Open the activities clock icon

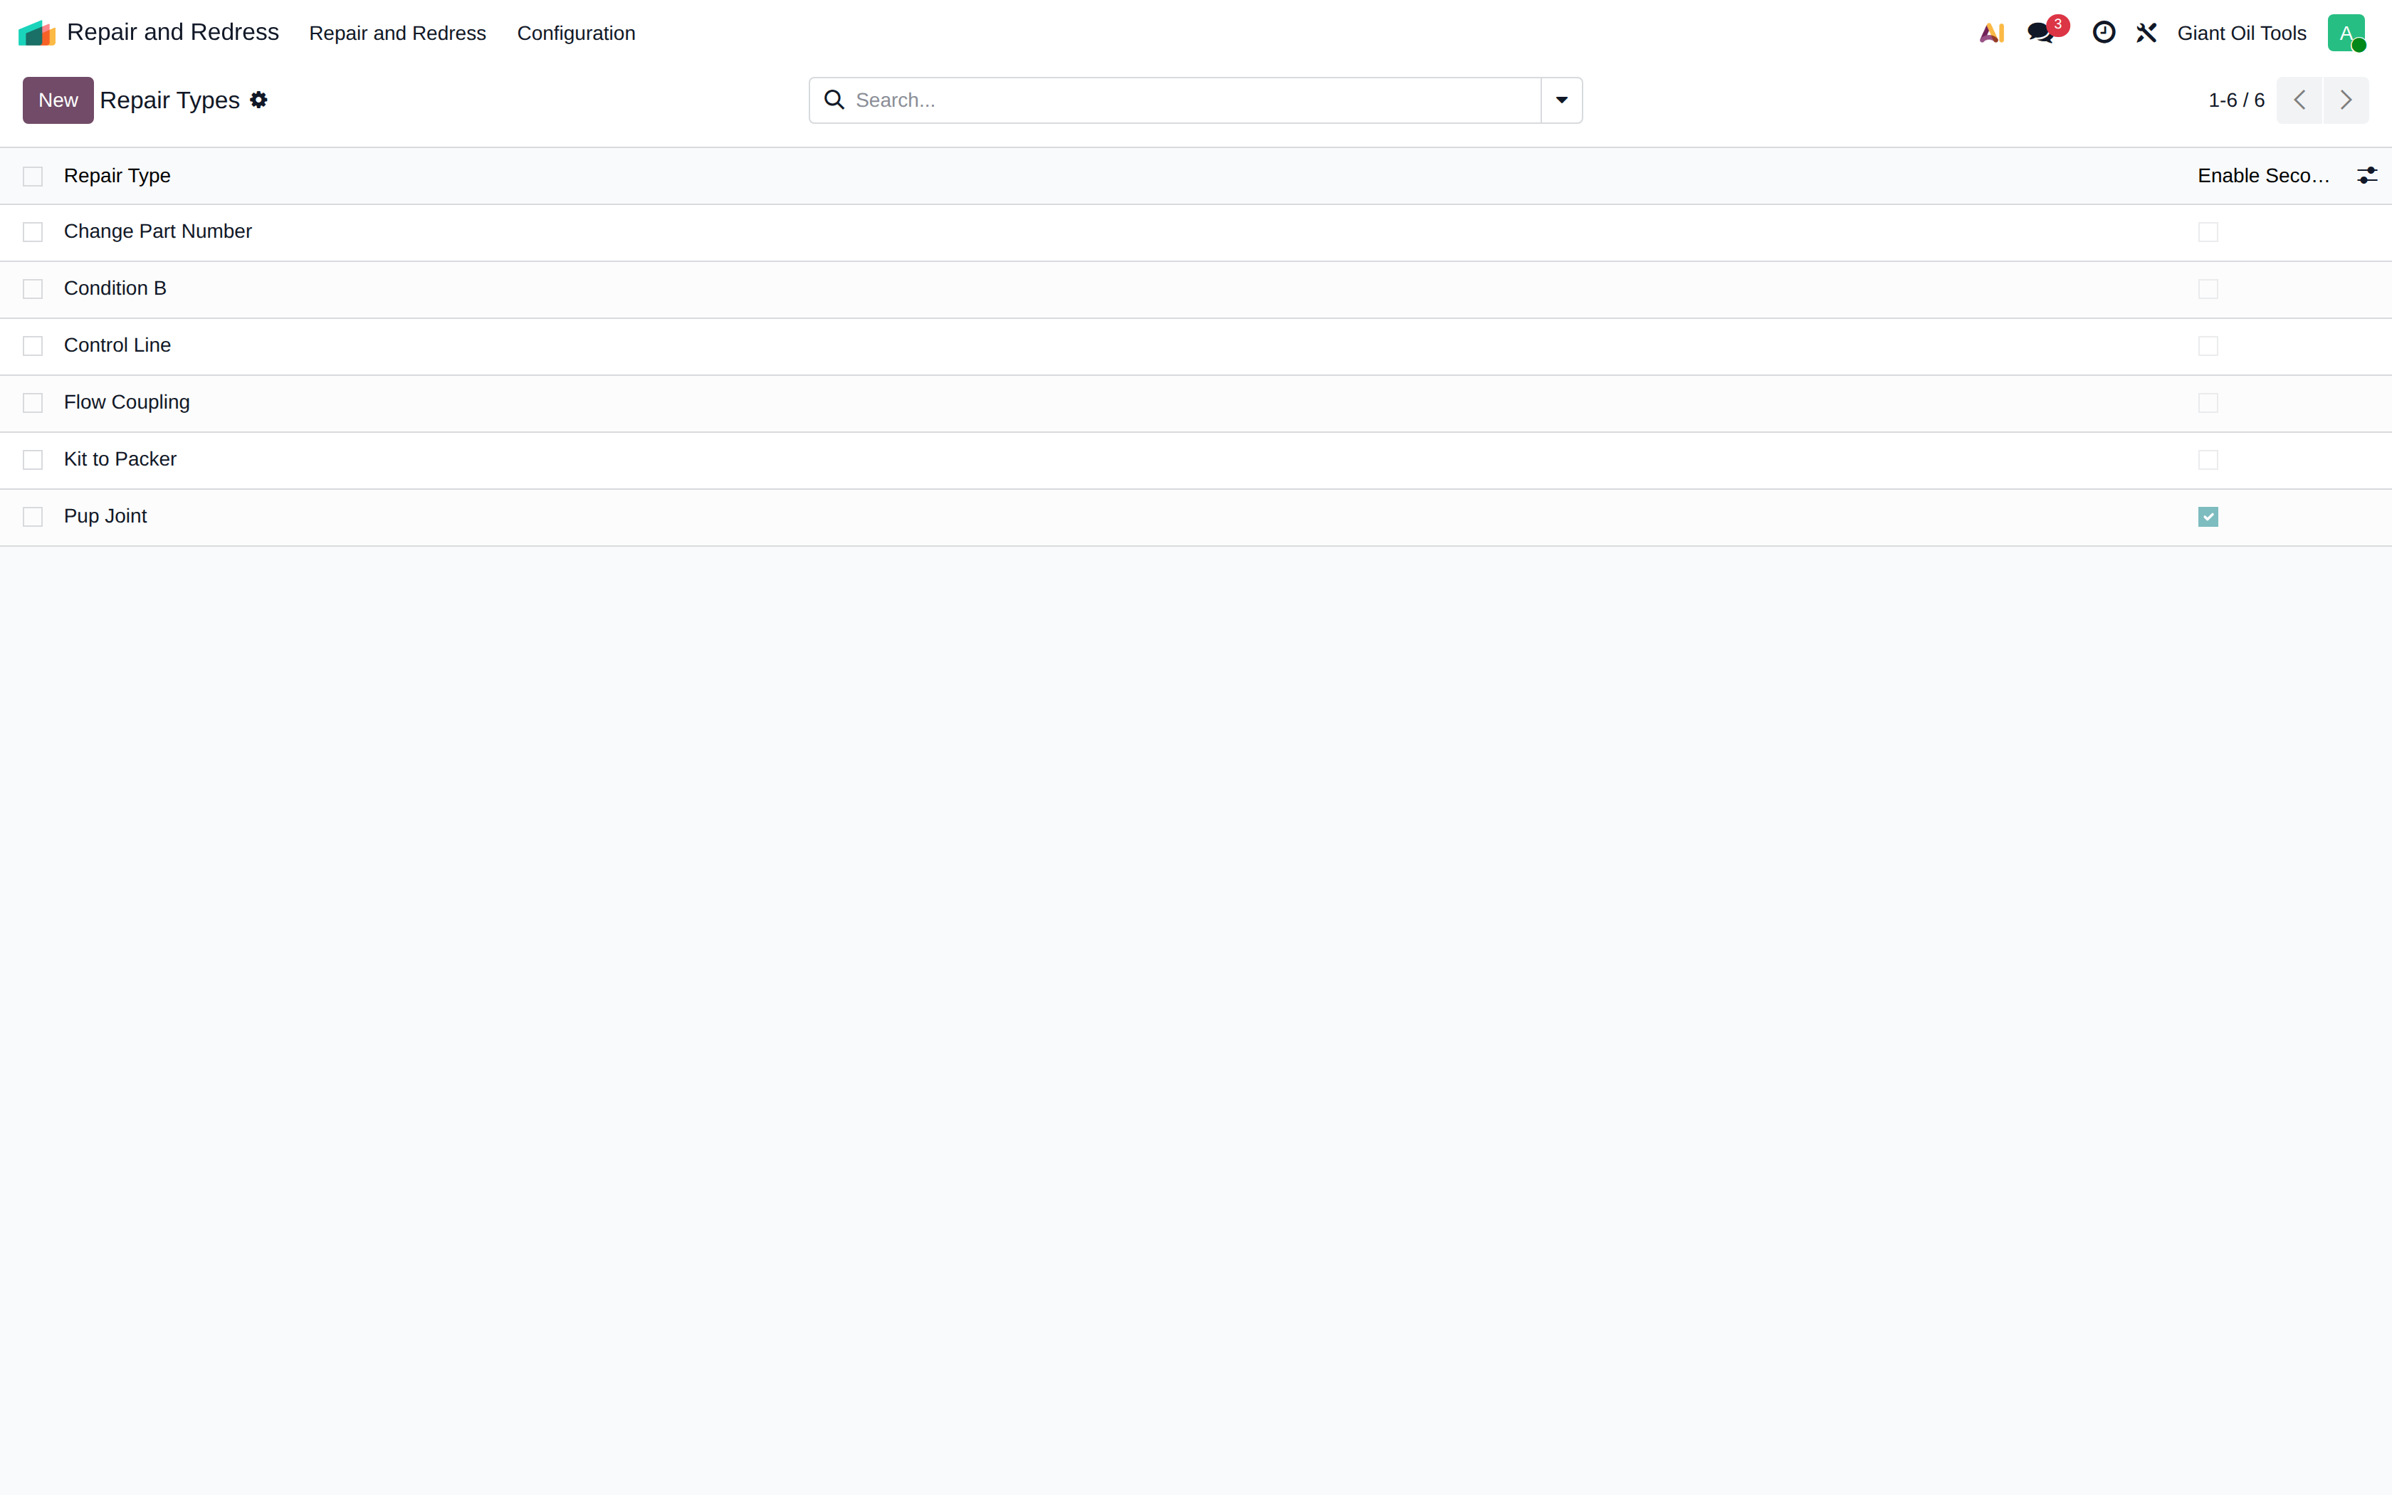pos(2104,33)
